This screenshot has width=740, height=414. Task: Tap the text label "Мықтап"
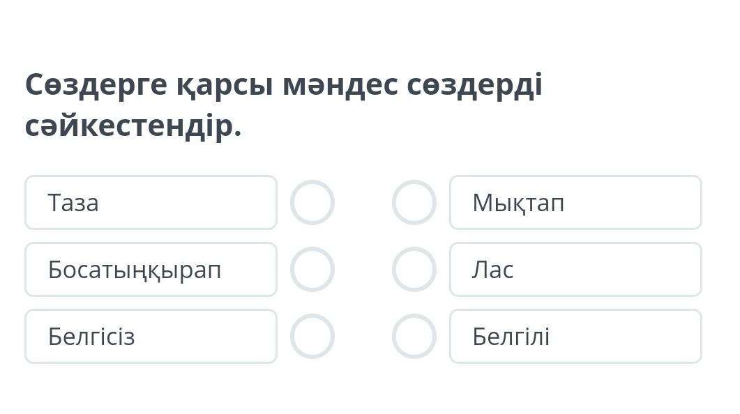point(518,204)
